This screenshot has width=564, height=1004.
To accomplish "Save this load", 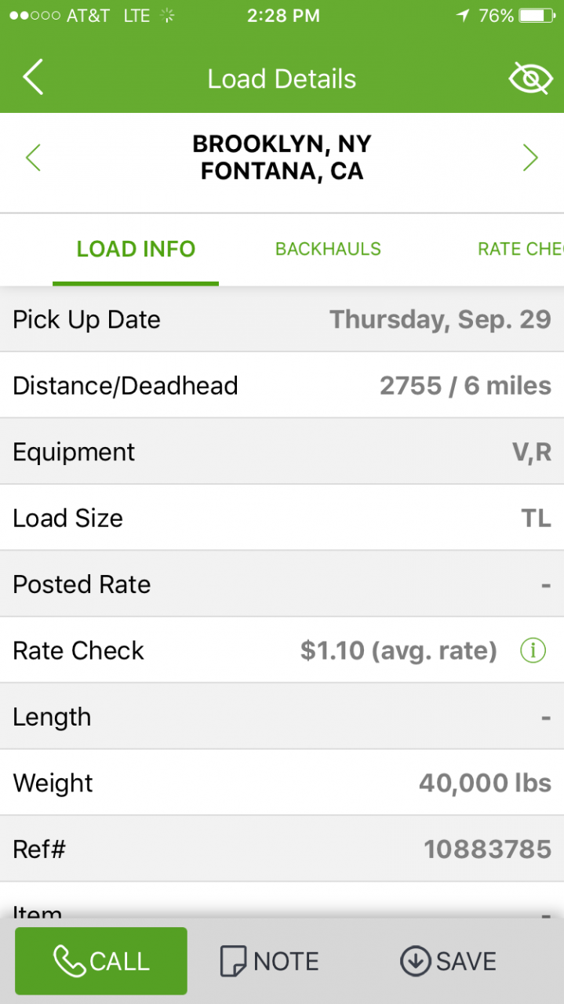I will pyautogui.click(x=449, y=961).
